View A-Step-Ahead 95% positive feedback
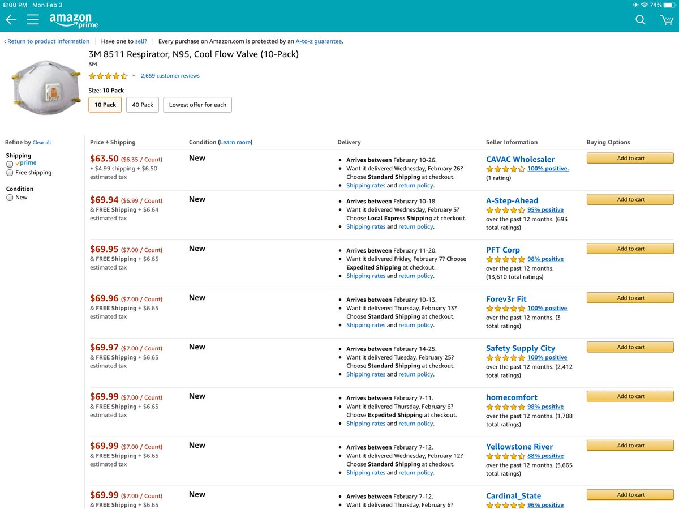Image resolution: width=679 pixels, height=509 pixels. click(545, 210)
